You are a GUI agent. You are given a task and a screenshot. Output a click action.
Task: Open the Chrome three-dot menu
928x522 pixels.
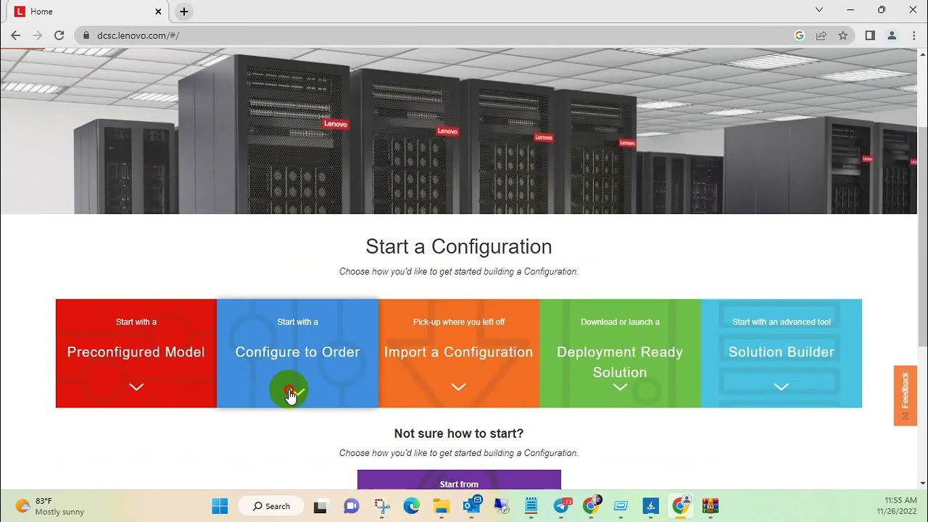click(913, 35)
